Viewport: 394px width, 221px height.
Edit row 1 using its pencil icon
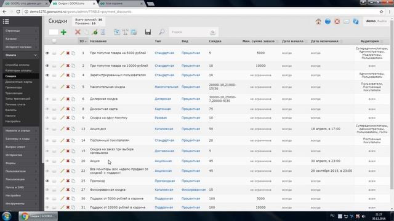tap(62, 53)
